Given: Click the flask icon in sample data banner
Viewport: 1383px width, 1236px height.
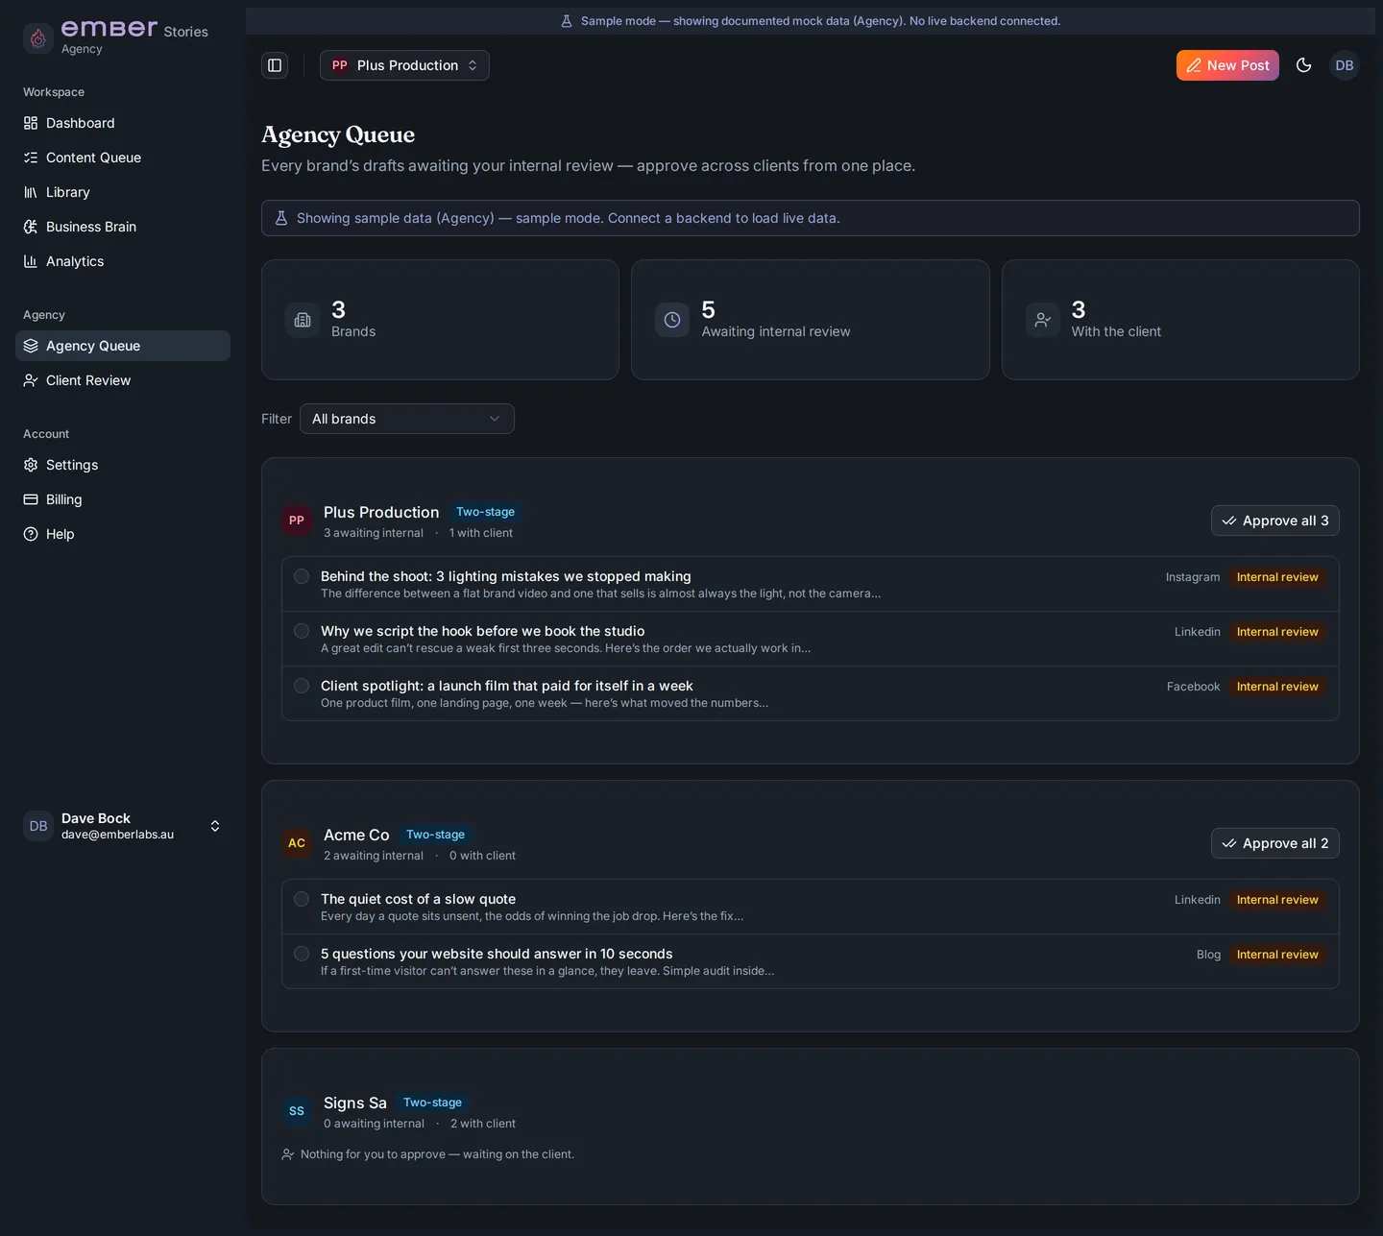Looking at the screenshot, I should click(x=281, y=218).
